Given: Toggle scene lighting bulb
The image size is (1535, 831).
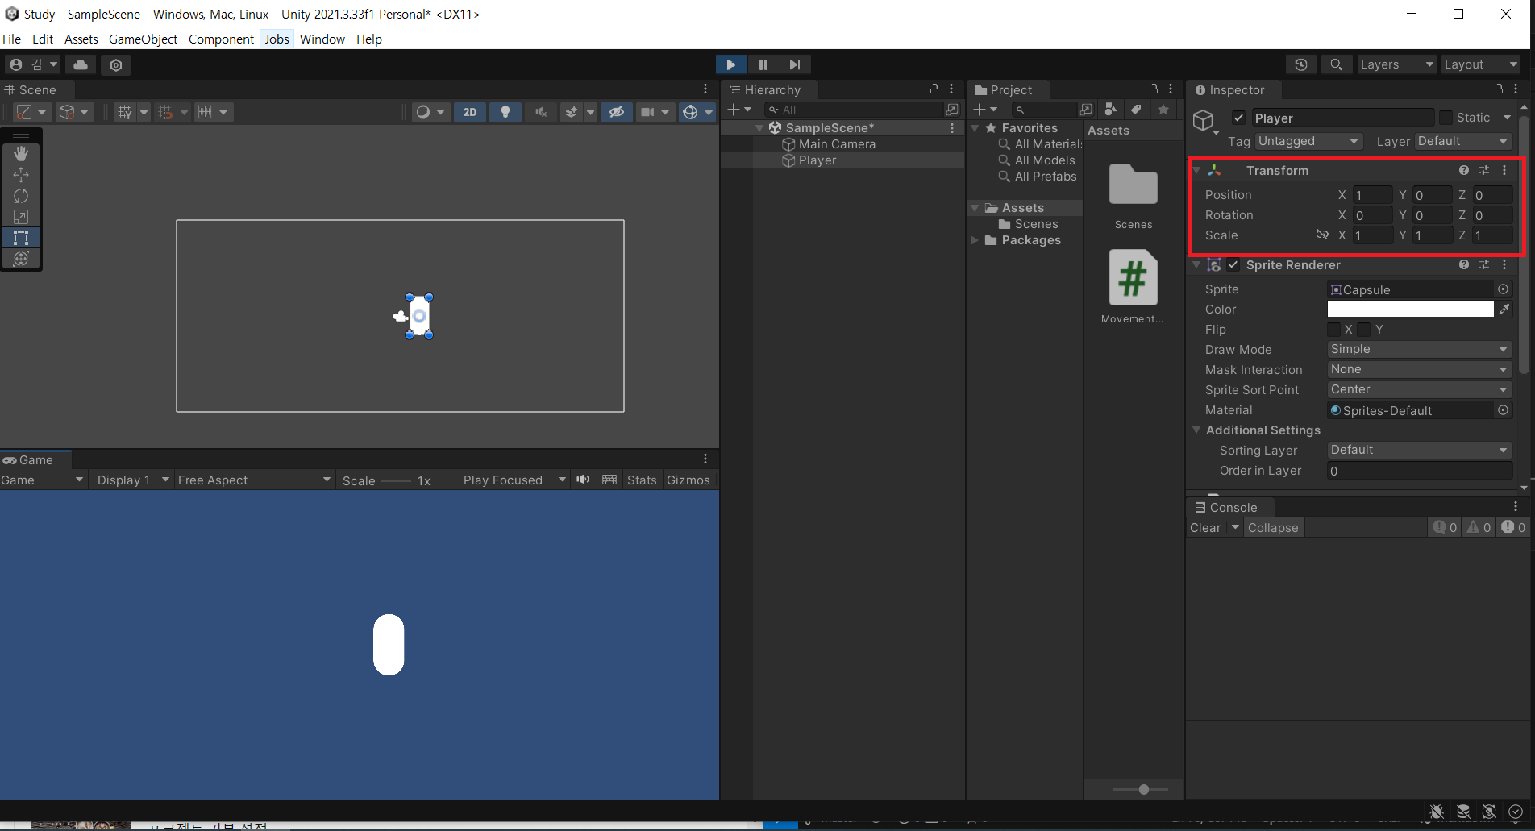Looking at the screenshot, I should [x=505, y=112].
